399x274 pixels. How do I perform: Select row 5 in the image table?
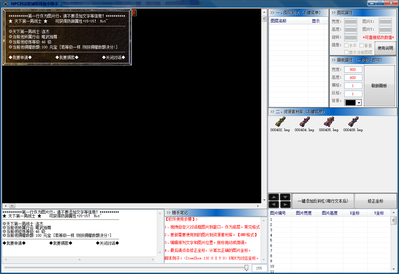[x=330, y=240]
